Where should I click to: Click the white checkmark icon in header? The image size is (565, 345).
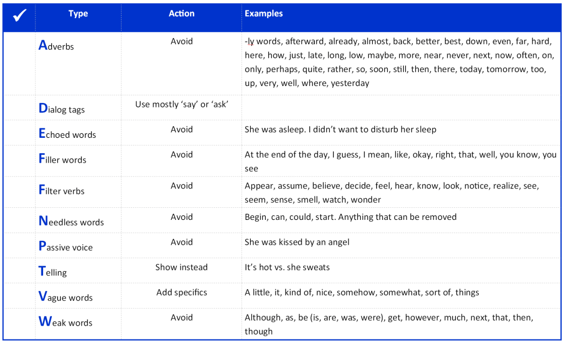pos(20,16)
